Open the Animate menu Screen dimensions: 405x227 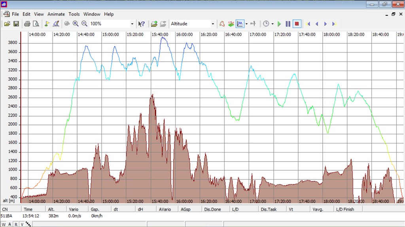coord(56,14)
